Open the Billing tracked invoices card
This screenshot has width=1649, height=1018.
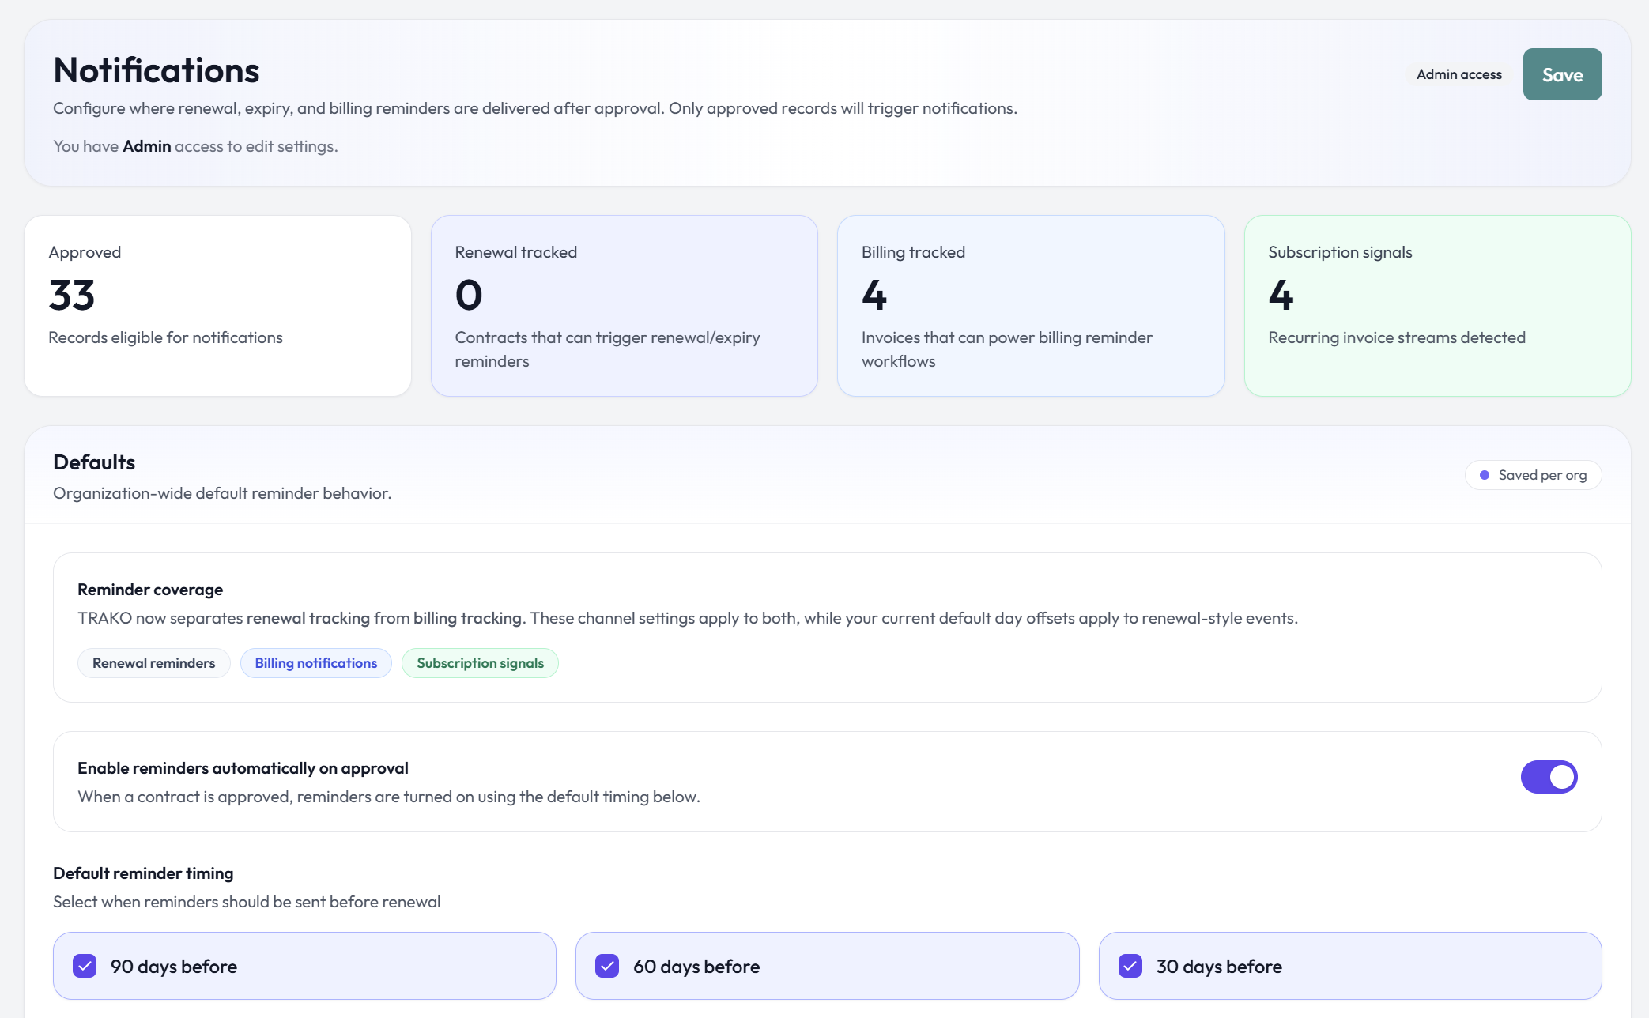coord(1030,305)
